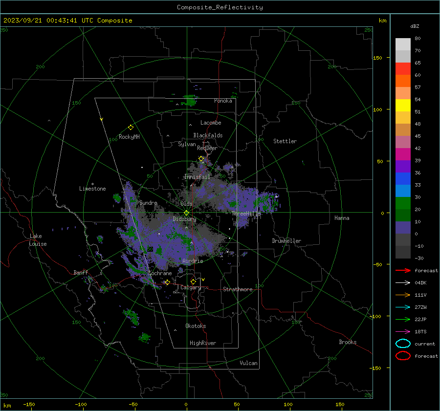The width and height of the screenshot is (440, 411).
Task: Click the Sylvan label
Action: 187,144
